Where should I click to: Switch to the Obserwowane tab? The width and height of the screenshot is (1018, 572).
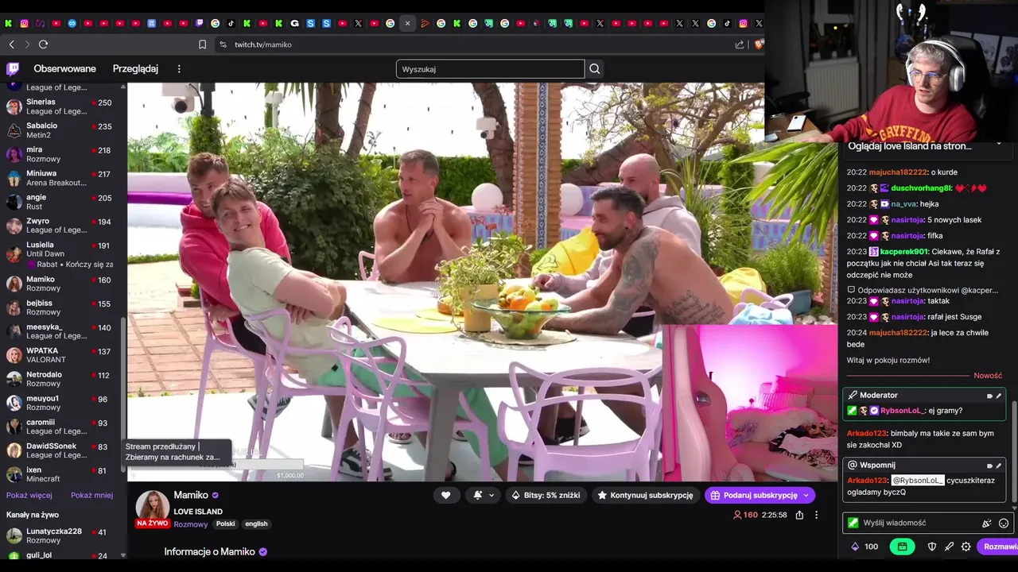point(64,69)
